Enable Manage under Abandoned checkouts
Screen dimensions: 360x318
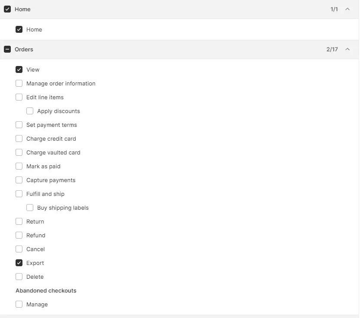(x=19, y=304)
